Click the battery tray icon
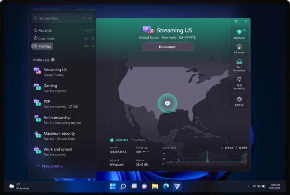This screenshot has height=195, width=290. [264, 186]
